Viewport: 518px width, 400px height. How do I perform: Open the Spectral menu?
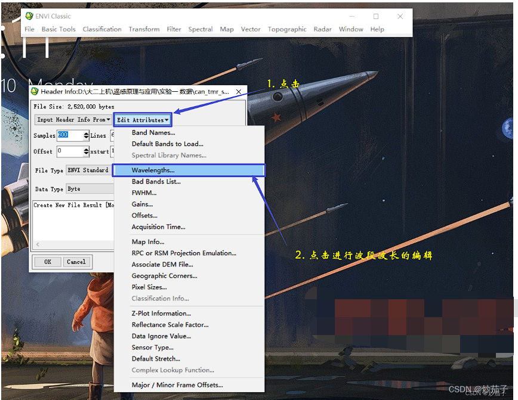point(201,29)
